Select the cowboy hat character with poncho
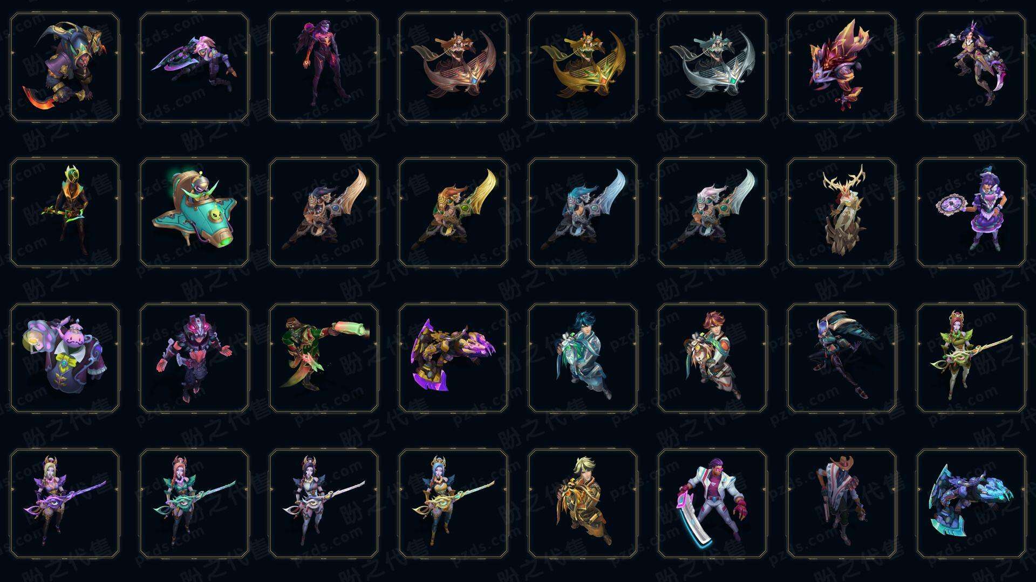The image size is (1036, 582). click(842, 503)
